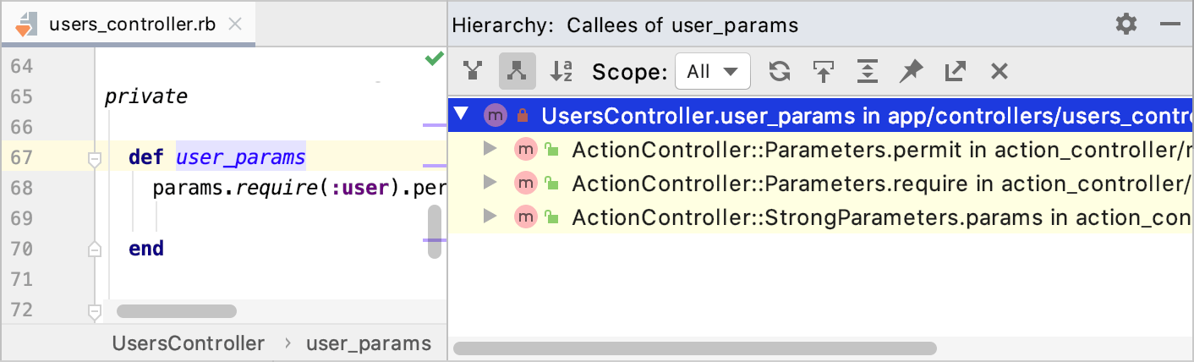1194x362 pixels.
Task: Toggle alphabetical sorting in hierarchy
Action: (x=561, y=72)
